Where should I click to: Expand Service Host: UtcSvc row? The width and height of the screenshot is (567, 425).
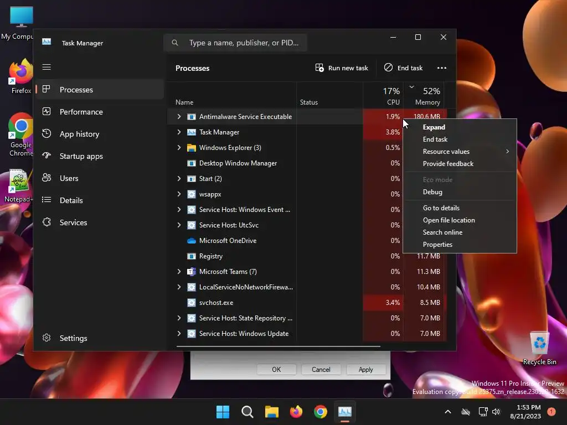click(179, 225)
